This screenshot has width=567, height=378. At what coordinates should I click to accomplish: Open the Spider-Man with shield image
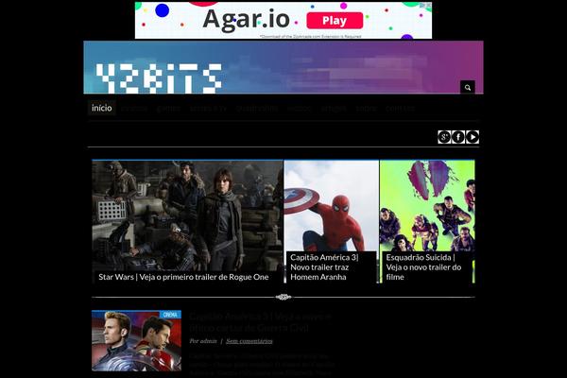(x=332, y=206)
